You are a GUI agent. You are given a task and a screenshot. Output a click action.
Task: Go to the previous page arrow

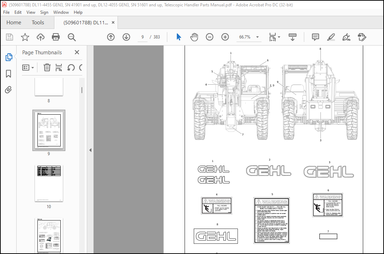point(111,37)
